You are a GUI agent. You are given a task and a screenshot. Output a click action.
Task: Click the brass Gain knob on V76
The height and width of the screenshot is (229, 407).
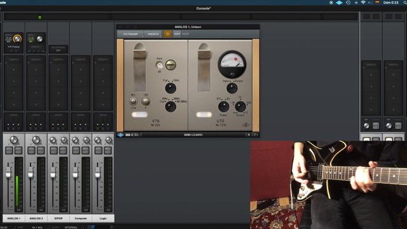(x=170, y=65)
